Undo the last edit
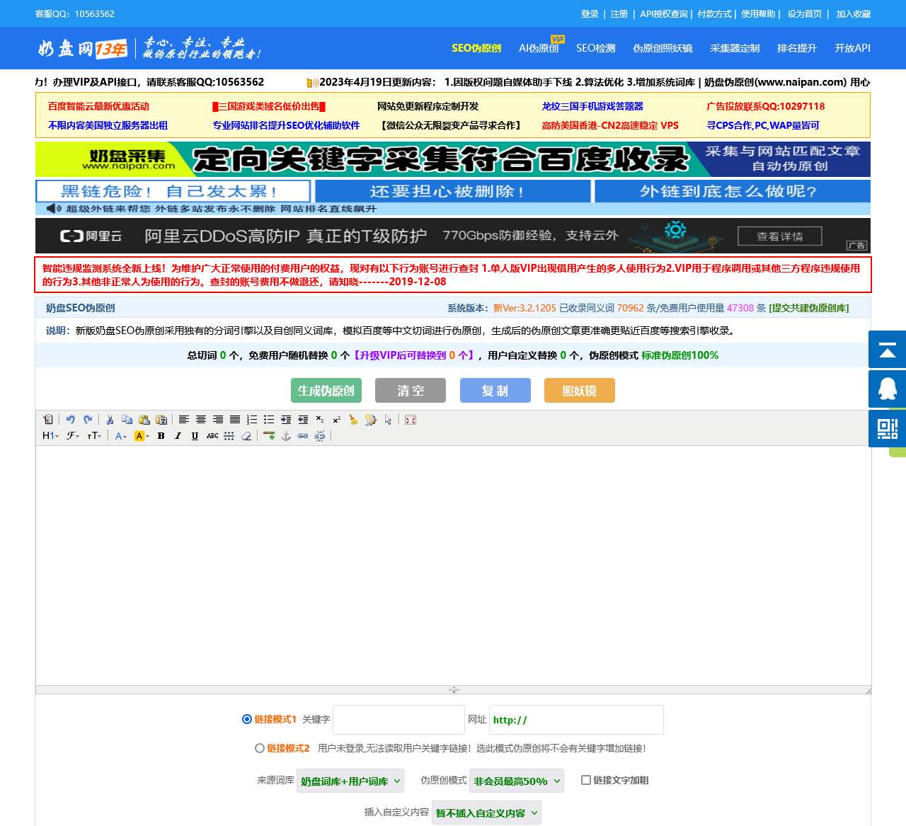 tap(70, 420)
